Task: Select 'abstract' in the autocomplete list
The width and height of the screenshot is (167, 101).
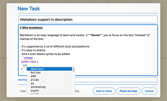Action: 50,69
